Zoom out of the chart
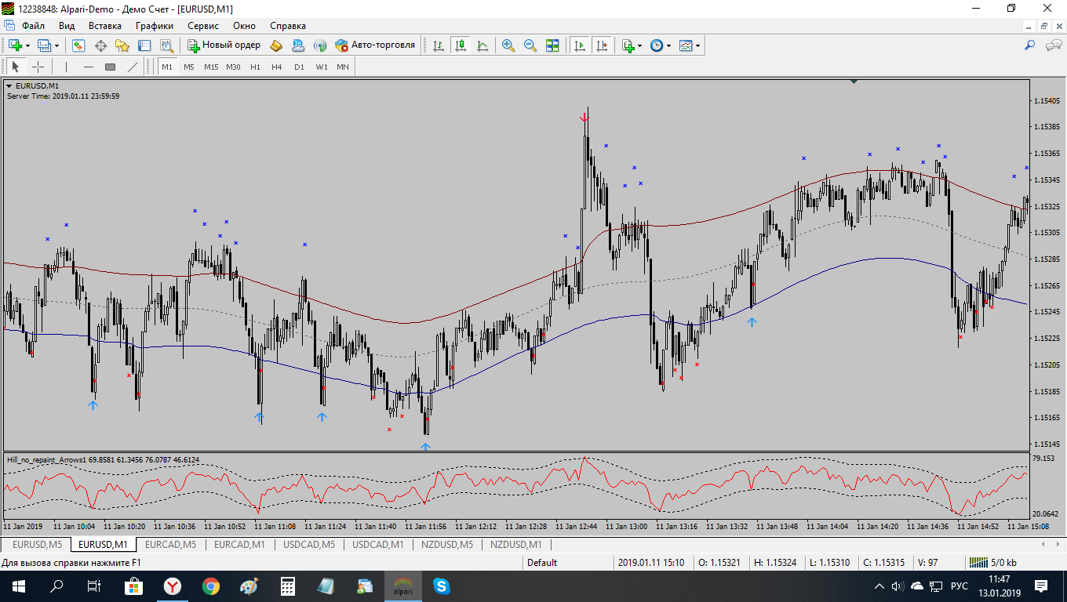 click(x=530, y=45)
